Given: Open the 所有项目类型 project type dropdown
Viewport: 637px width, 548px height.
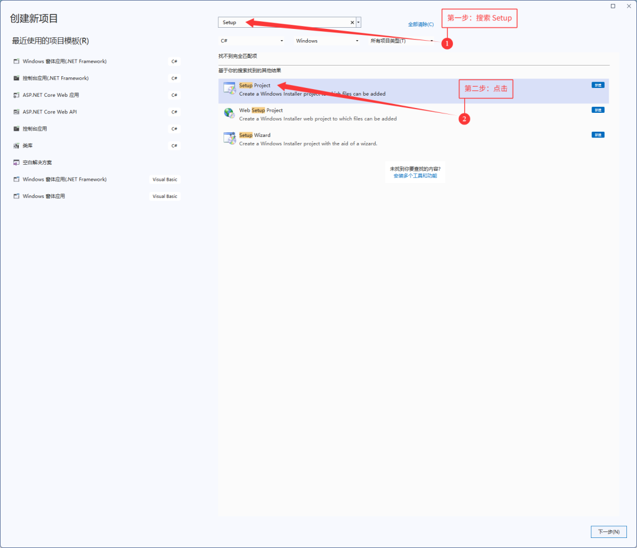Looking at the screenshot, I should pos(402,41).
